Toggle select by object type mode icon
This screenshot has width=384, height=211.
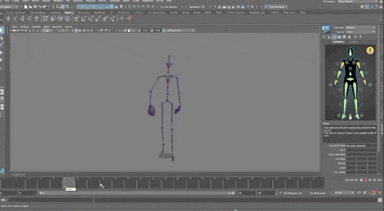point(63,7)
